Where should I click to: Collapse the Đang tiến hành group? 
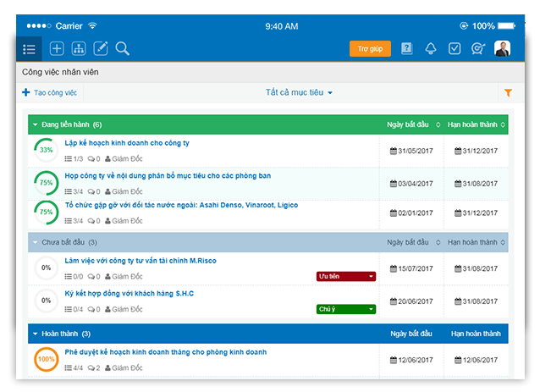click(x=36, y=124)
